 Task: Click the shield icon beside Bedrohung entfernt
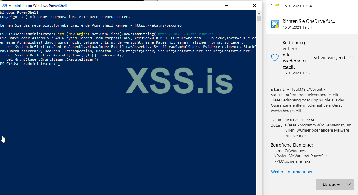[x=275, y=57]
